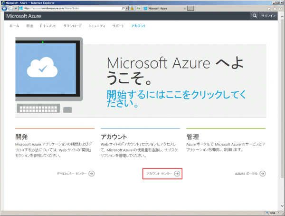Open the recent pages dropdown arrow
This screenshot has width=285, height=216.
(16, 9)
